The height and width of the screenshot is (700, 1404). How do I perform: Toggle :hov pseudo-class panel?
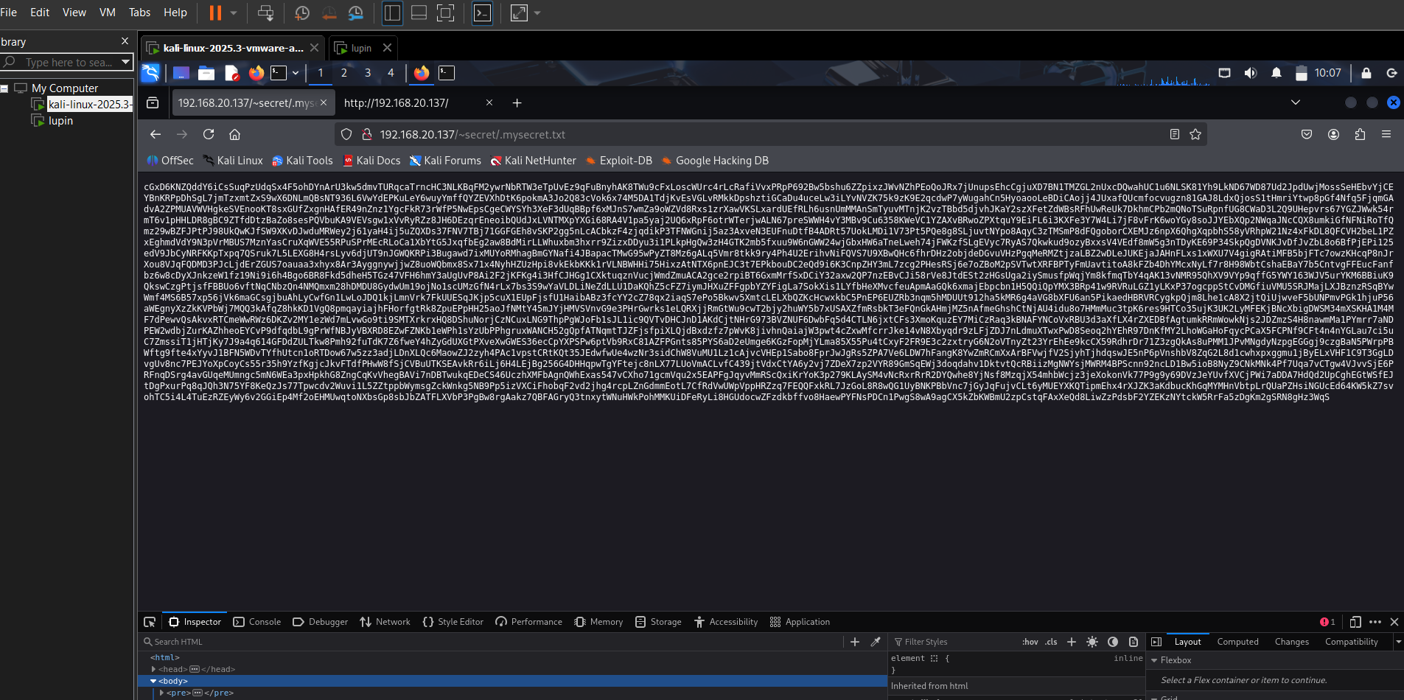pyautogui.click(x=1030, y=642)
